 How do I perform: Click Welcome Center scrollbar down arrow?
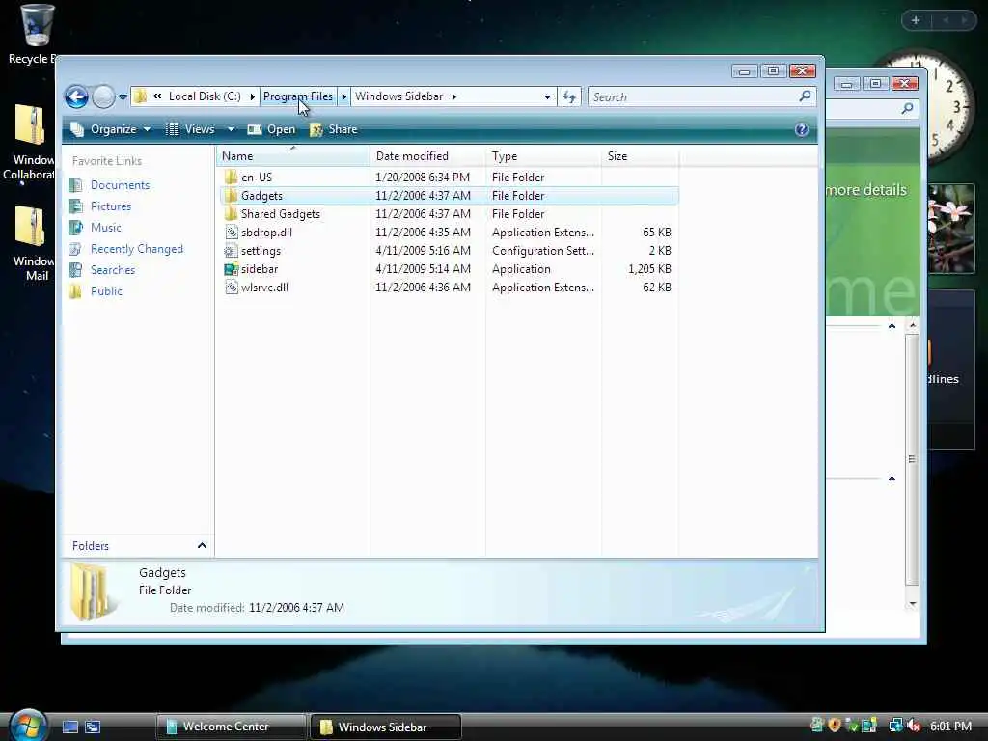(913, 604)
